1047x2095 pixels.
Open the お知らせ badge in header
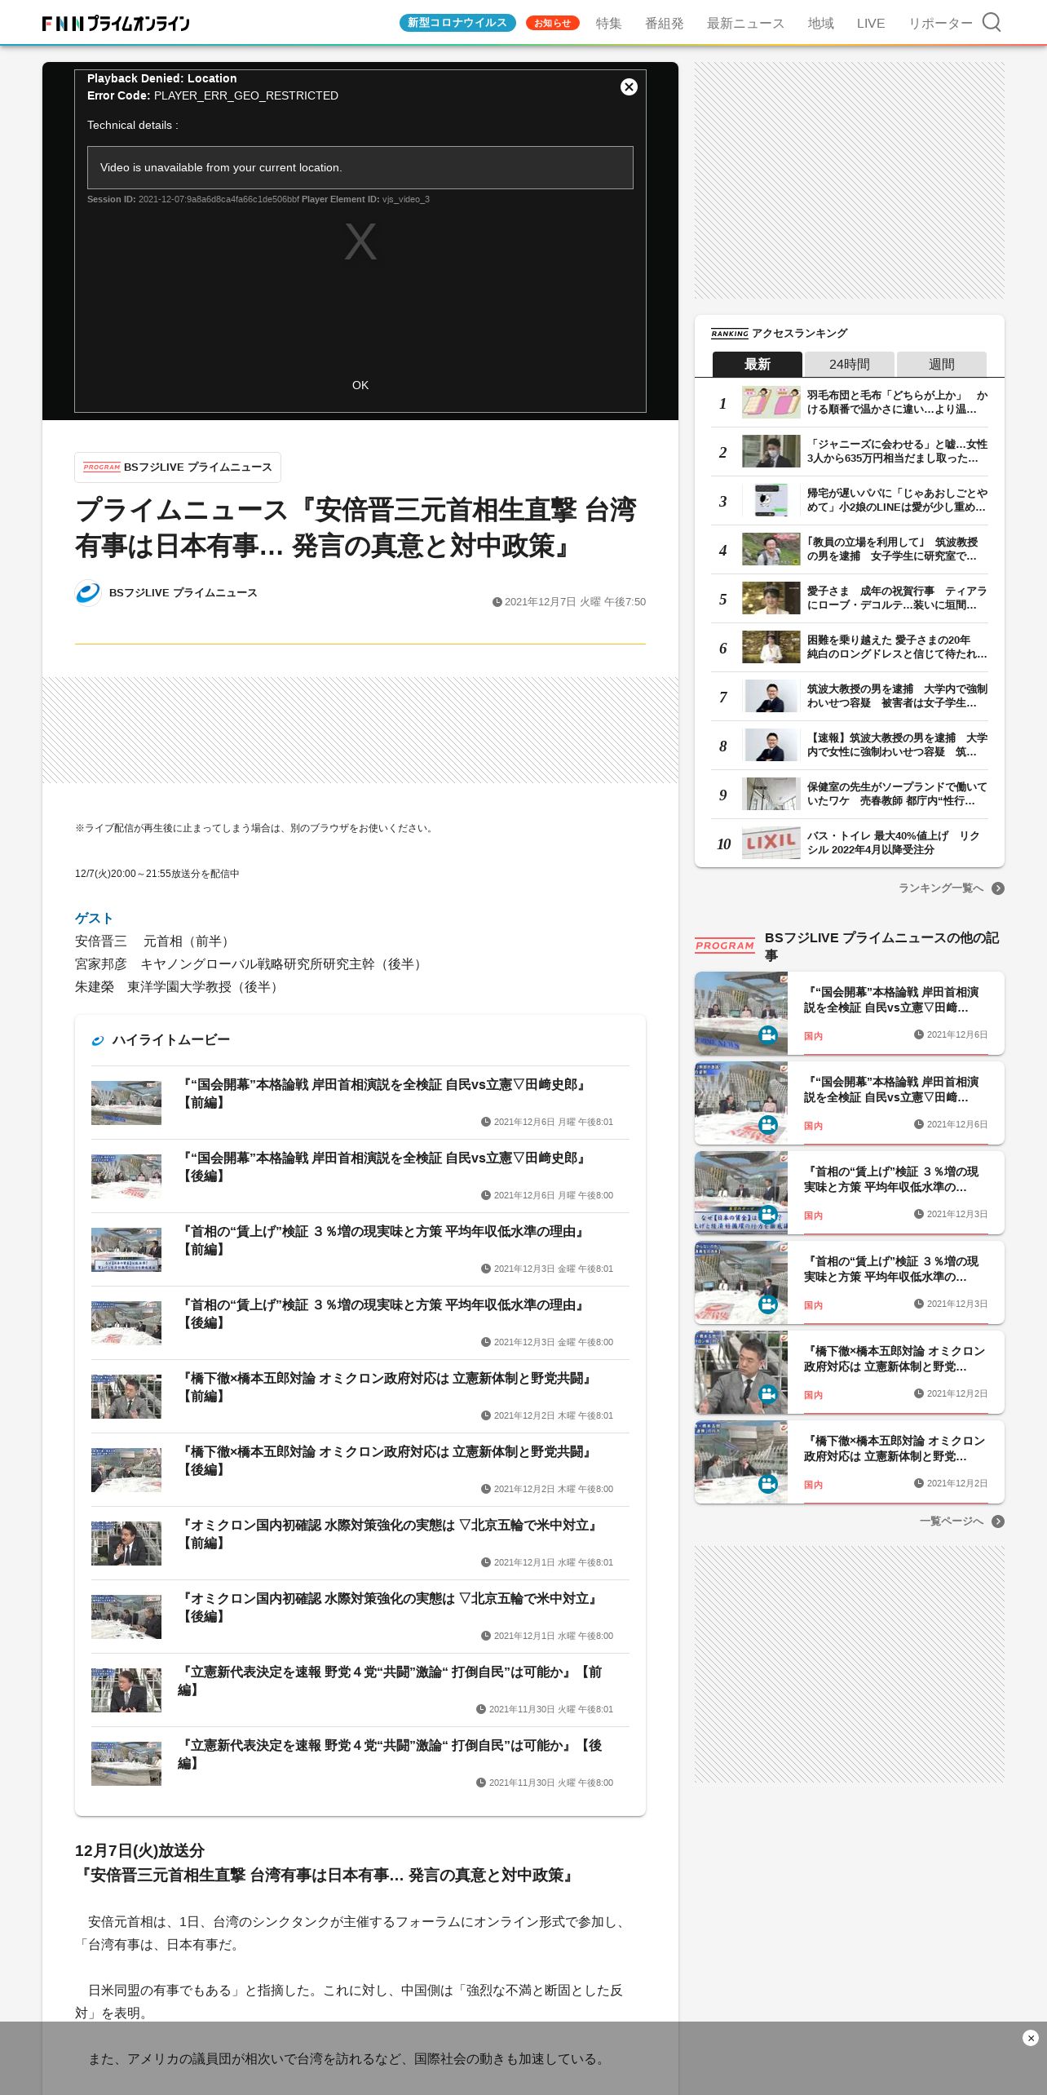552,23
